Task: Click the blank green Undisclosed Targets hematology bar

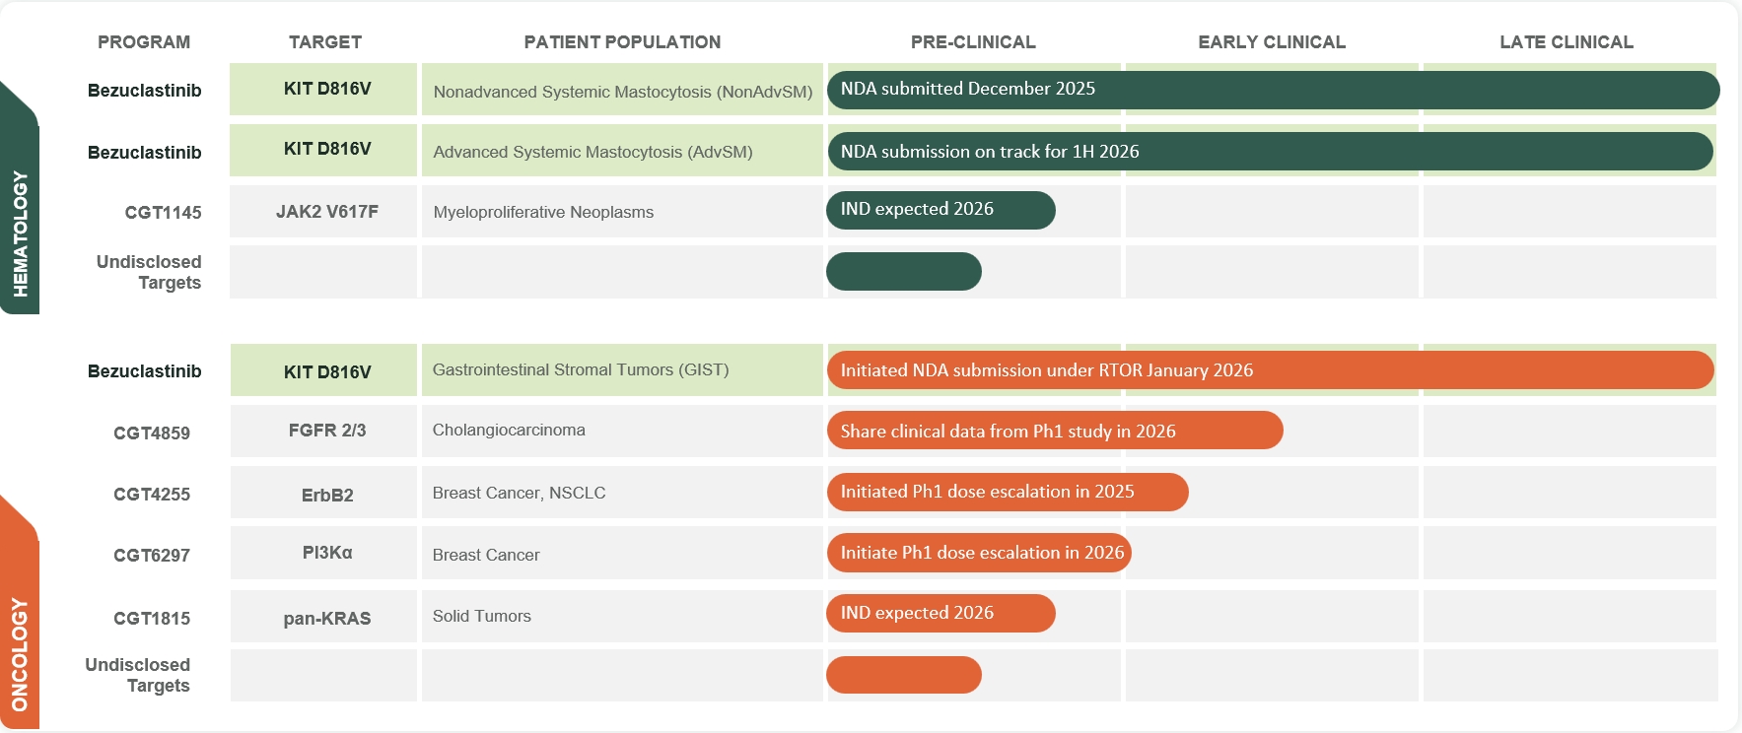Action: pos(903,272)
